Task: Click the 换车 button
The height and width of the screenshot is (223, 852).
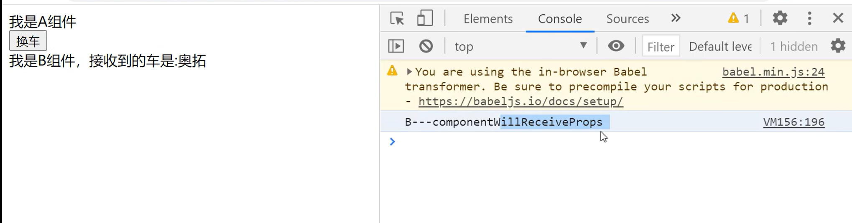Action: point(28,41)
